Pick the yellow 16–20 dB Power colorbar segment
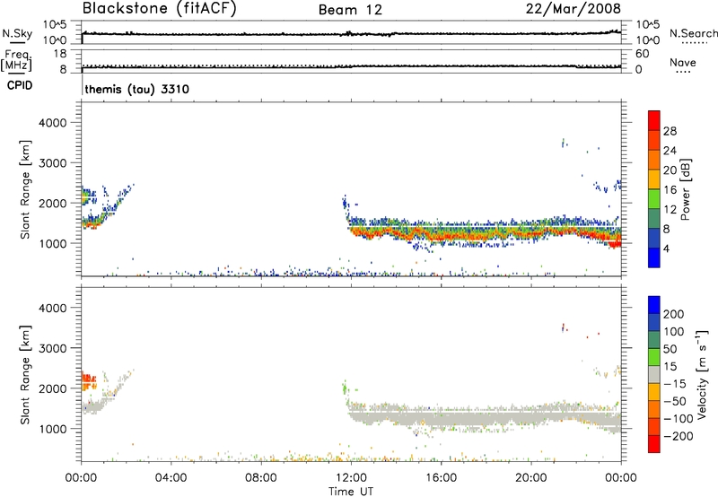The width and height of the screenshot is (718, 497). pyautogui.click(x=654, y=179)
